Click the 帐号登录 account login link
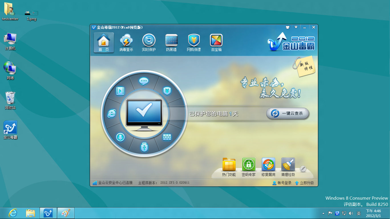Viewport: 390px width, 219px height. pos(282,183)
